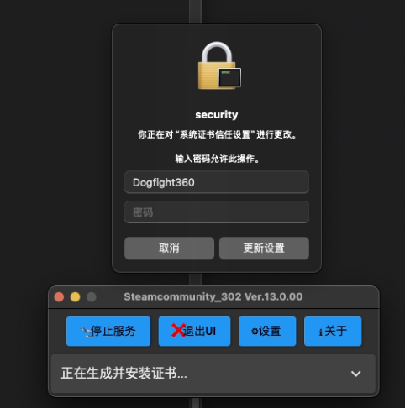Close the Steamcommunity_302 window with the red button
The image size is (405, 408).
pos(59,297)
